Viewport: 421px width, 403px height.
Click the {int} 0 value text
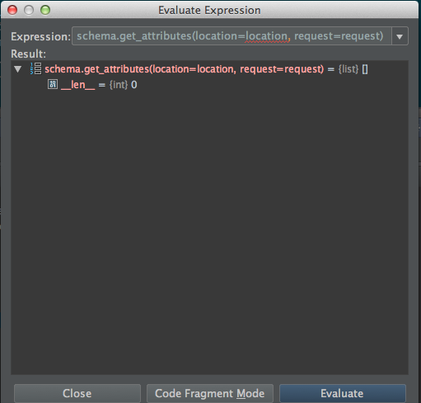(x=123, y=85)
